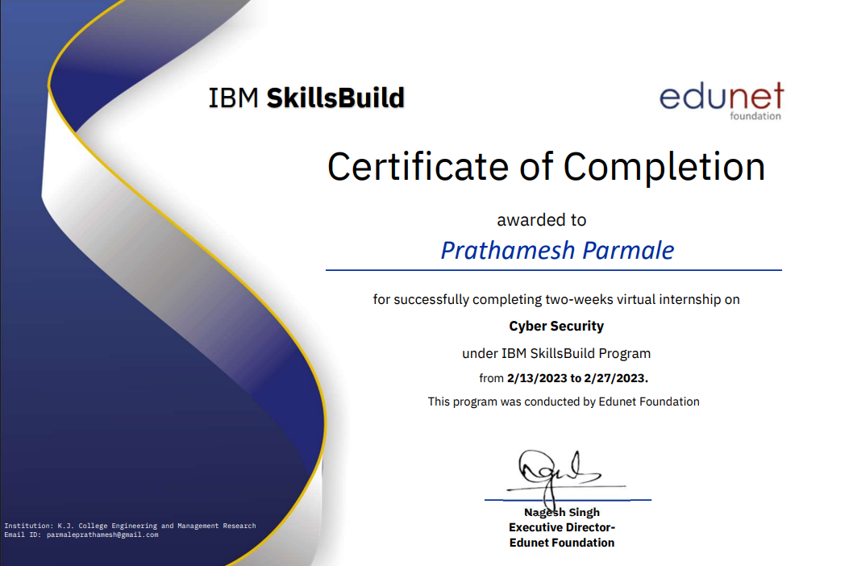Click the two-weeks virtual internship sentence
Viewport: 849px width, 566px height.
[556, 300]
